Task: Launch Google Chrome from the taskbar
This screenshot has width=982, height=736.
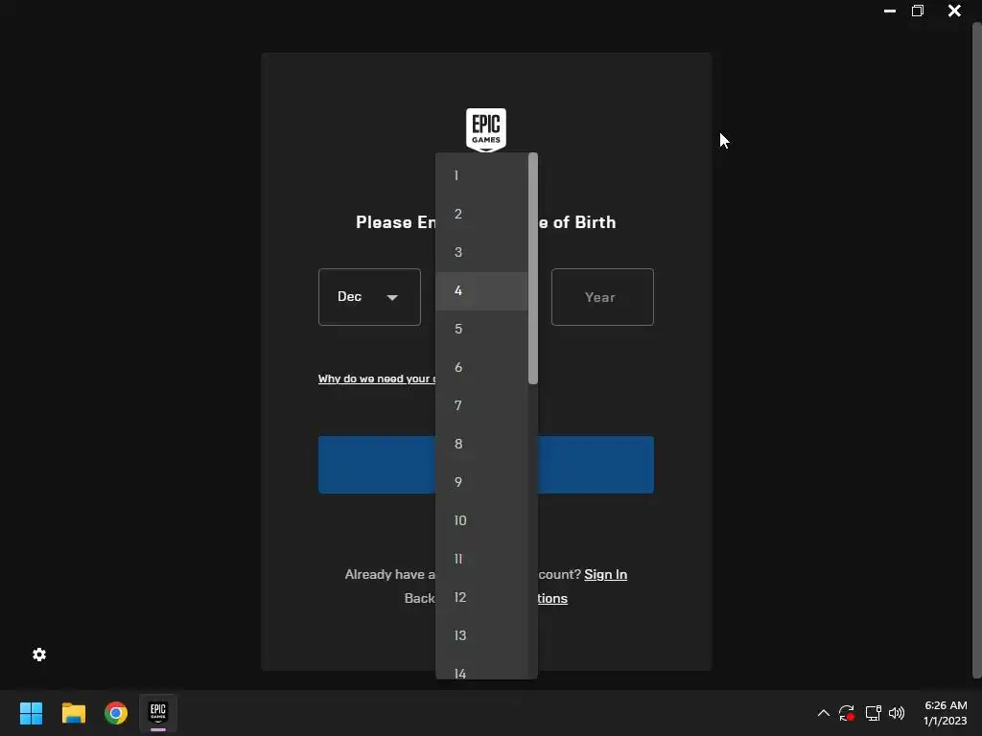Action: [x=116, y=713]
